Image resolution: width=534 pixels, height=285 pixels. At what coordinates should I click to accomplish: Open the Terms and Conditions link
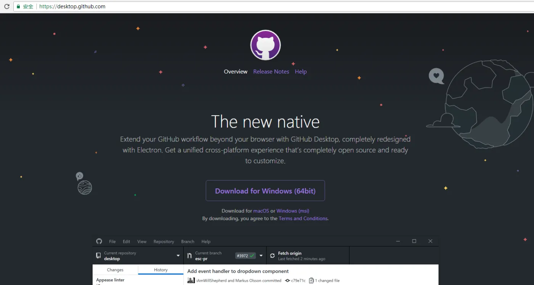point(303,218)
